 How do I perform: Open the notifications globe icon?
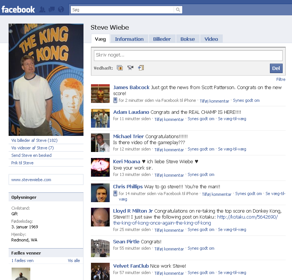coord(61,9)
